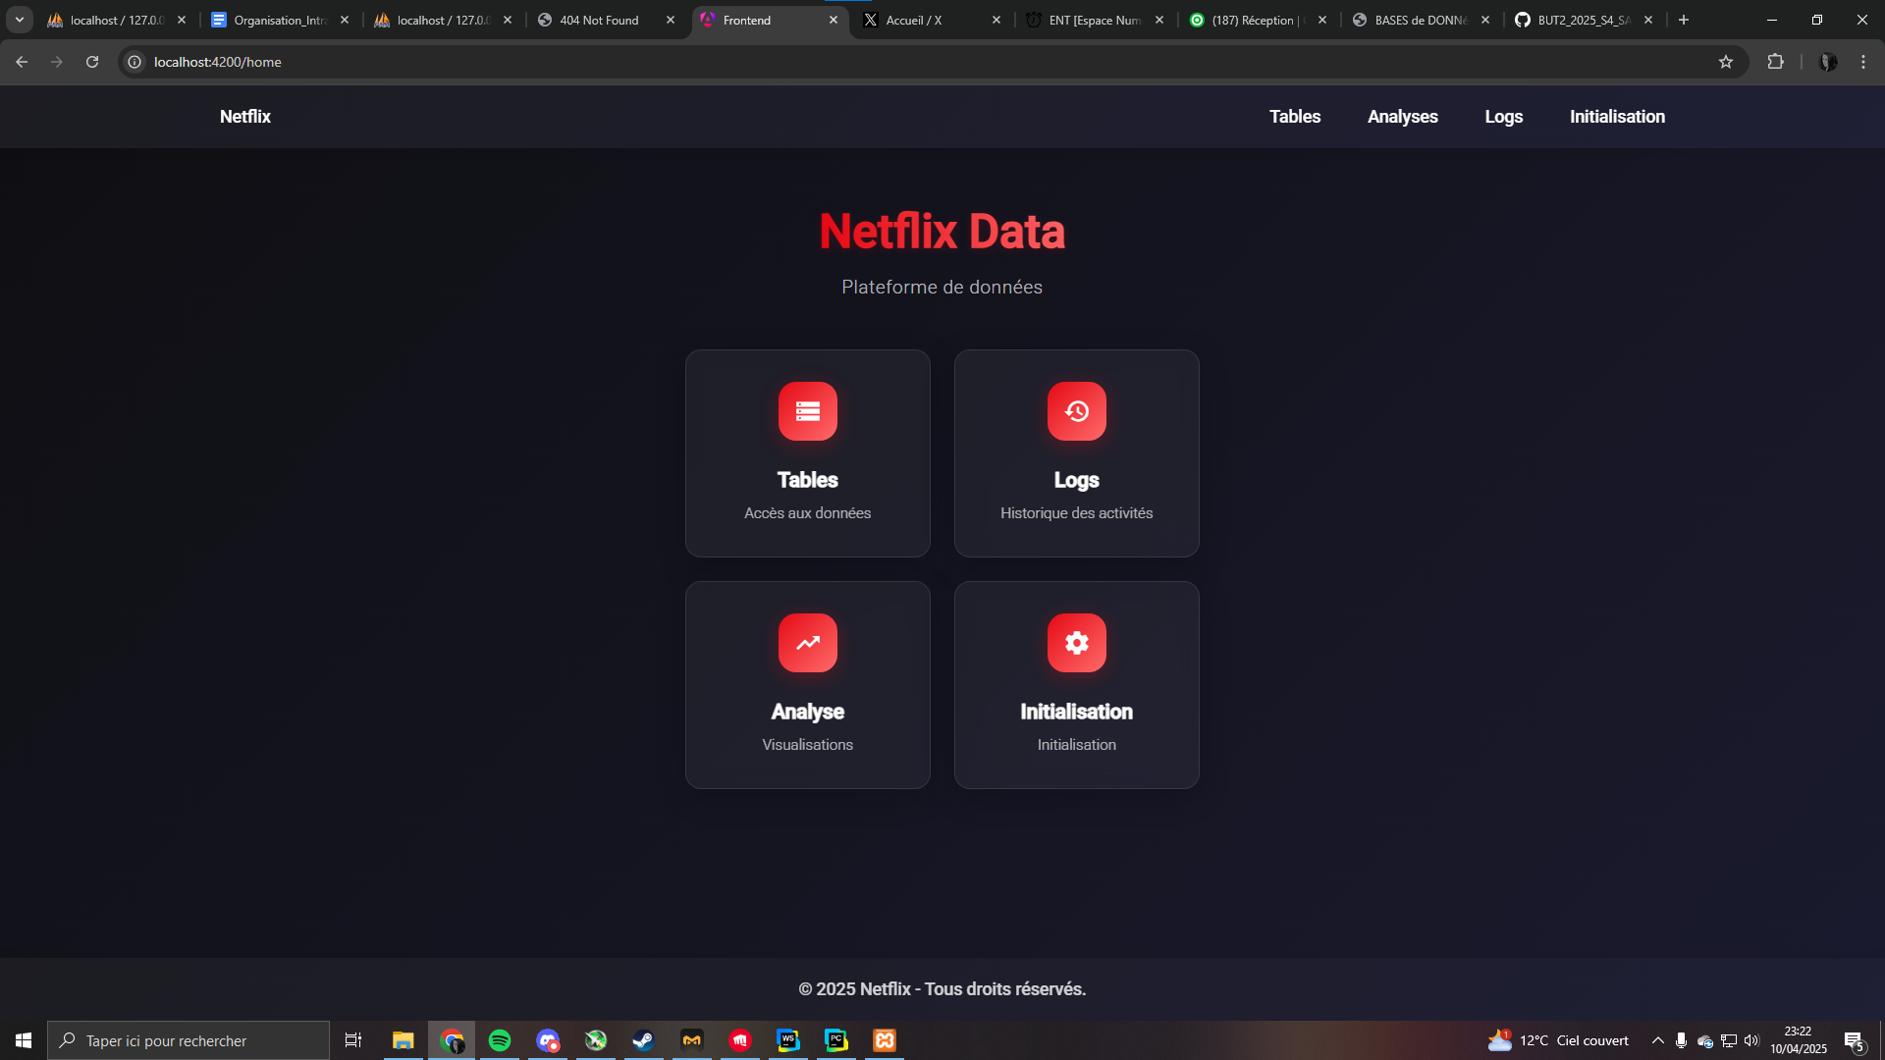Click the Windows taskbar search box

coord(188,1040)
